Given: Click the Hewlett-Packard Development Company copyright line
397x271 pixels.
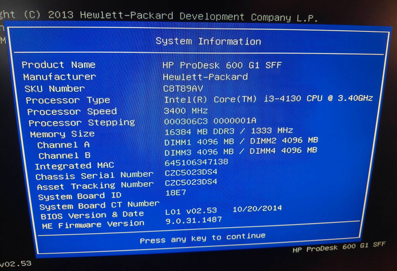Looking at the screenshot, I should tap(158, 16).
